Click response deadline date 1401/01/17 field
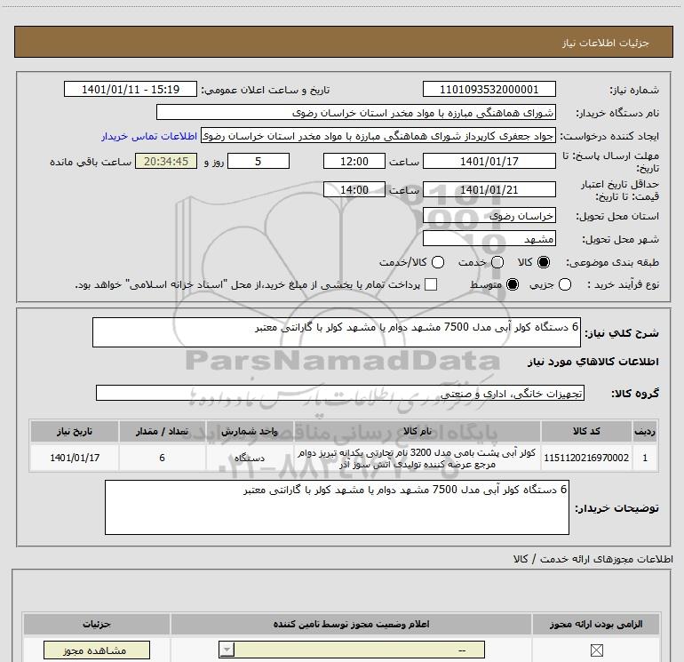The height and width of the screenshot is (662, 684). [489, 161]
